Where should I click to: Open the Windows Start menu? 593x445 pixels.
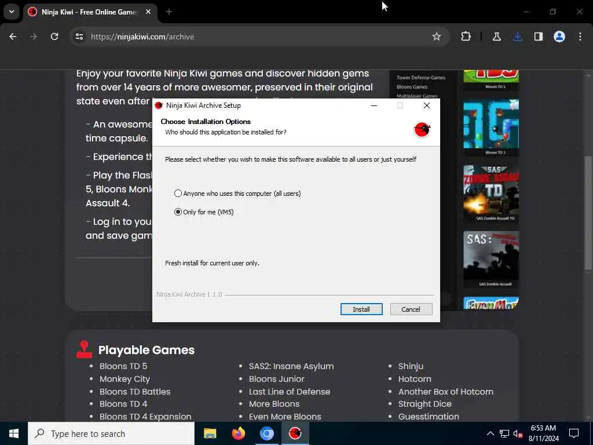coord(14,433)
